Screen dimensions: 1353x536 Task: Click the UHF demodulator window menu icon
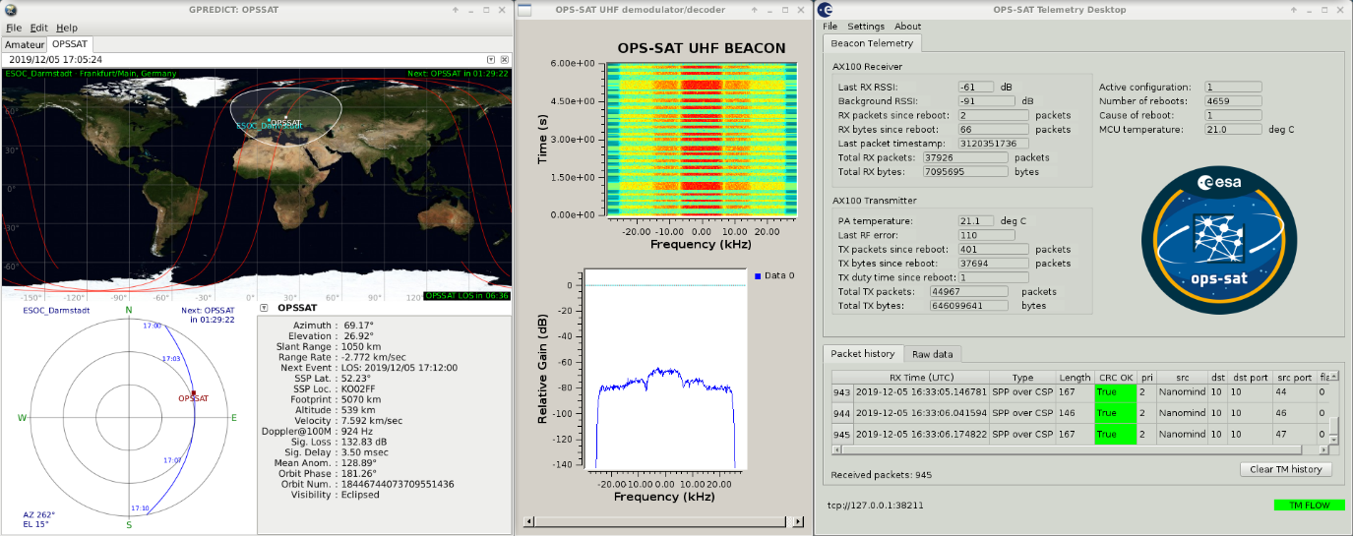tap(525, 10)
